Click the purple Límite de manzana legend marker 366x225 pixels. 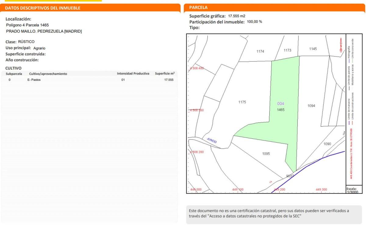point(349,122)
